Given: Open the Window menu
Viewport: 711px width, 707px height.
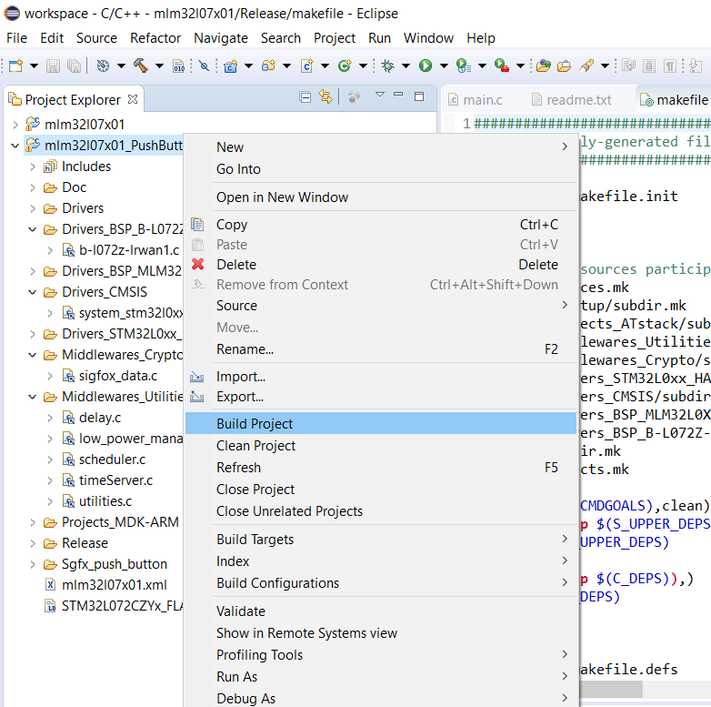Looking at the screenshot, I should pyautogui.click(x=428, y=38).
